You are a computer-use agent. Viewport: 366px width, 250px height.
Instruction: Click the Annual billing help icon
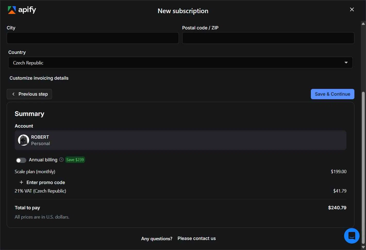61,160
